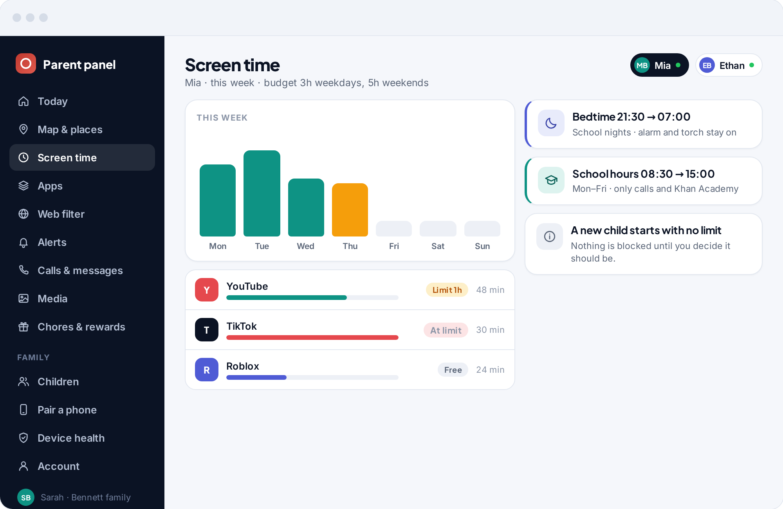This screenshot has height=509, width=783.
Task: Click the map pin icon for Map & places
Action: [x=23, y=130]
